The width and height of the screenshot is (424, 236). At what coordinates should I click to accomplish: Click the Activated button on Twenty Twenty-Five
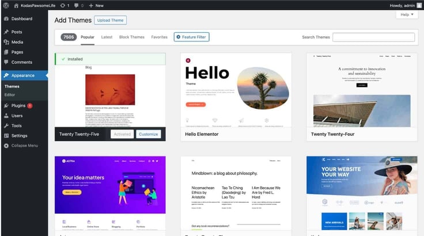122,134
